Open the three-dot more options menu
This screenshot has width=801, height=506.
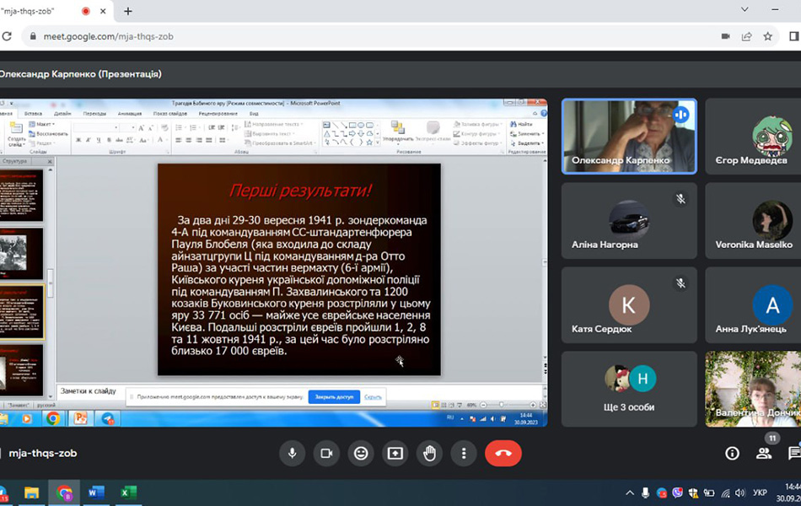coord(464,453)
